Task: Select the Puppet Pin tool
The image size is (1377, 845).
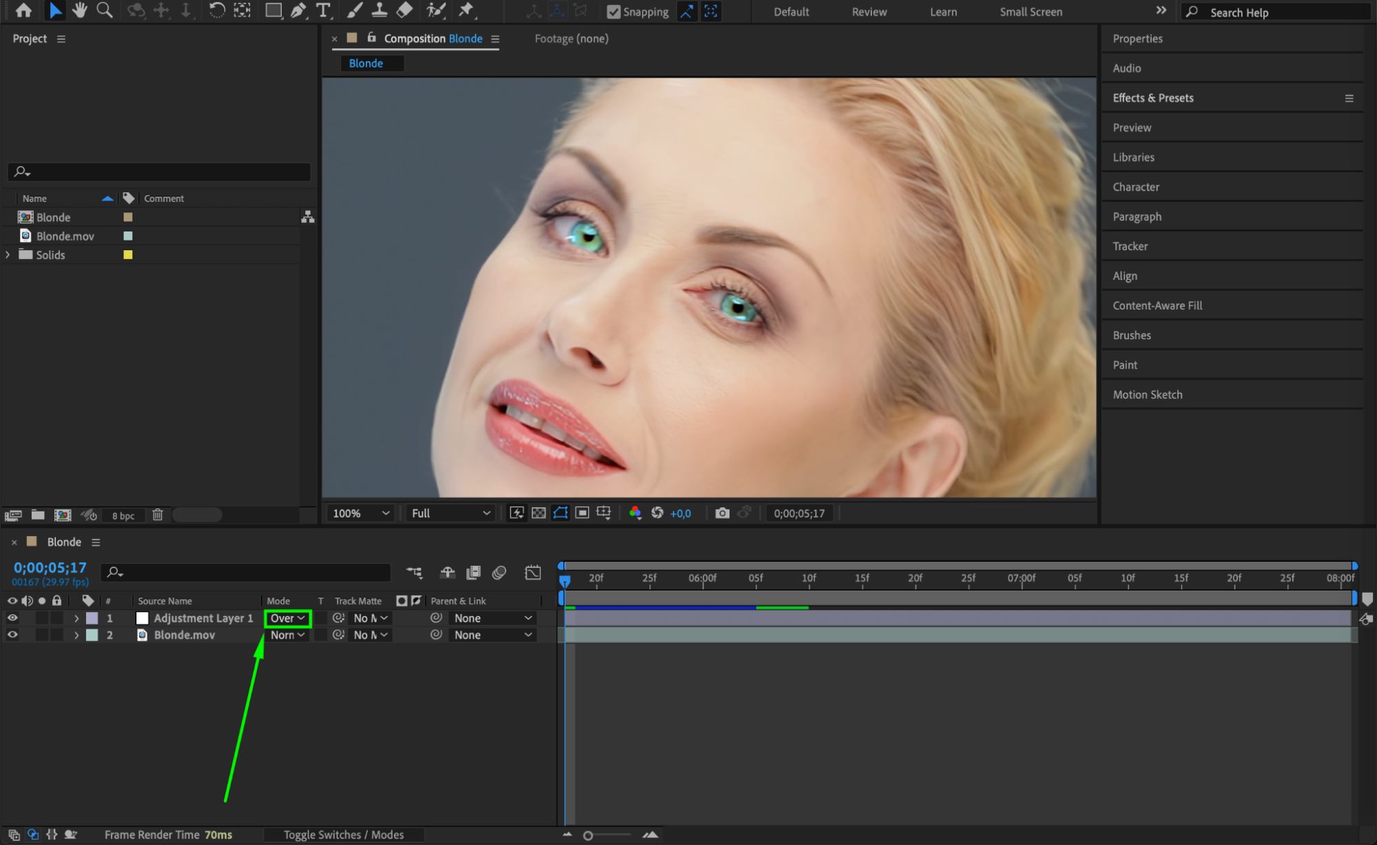Action: click(x=466, y=10)
